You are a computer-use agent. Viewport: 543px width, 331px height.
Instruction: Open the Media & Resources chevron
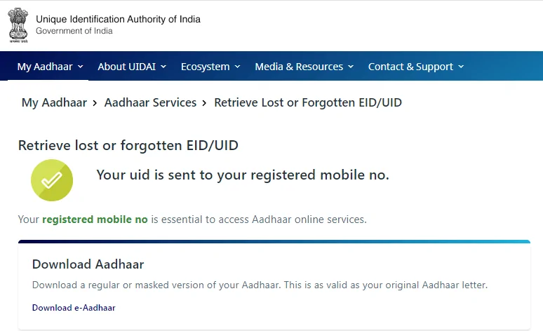(351, 67)
